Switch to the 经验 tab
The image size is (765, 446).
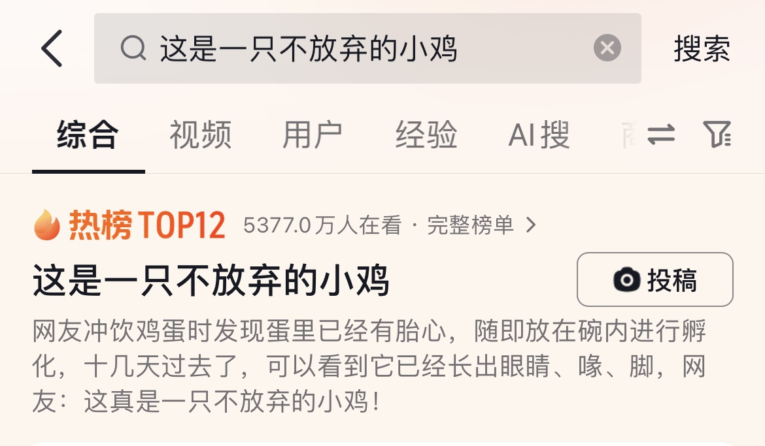coord(426,135)
